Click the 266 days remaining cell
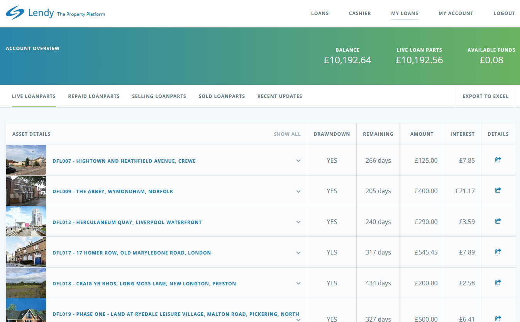The width and height of the screenshot is (520, 322). point(378,160)
